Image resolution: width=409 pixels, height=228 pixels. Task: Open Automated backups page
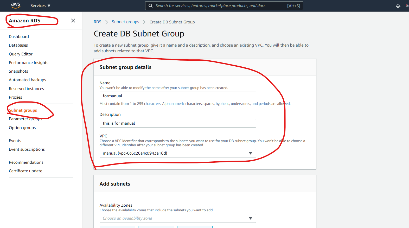pyautogui.click(x=27, y=80)
